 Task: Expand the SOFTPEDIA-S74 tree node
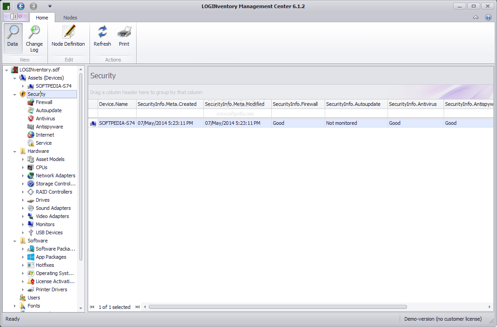click(23, 86)
